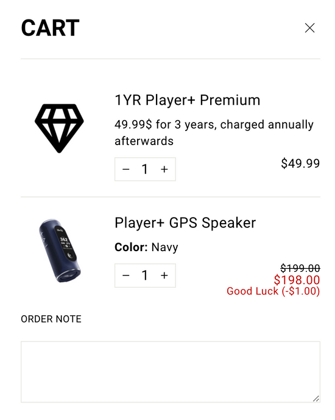Screen dimensions: 335x420
Task: Click the Color: Navy variant text
Action: (x=146, y=247)
